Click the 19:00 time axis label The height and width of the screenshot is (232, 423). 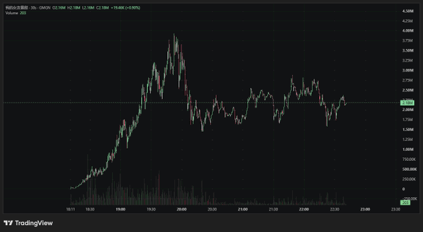click(121, 210)
